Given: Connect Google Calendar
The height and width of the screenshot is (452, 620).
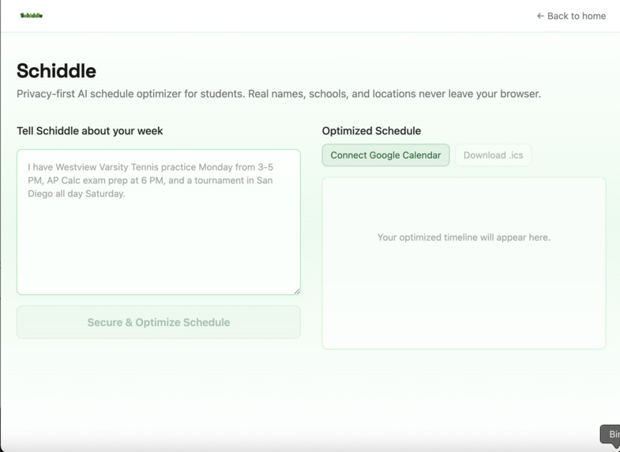Looking at the screenshot, I should [385, 155].
